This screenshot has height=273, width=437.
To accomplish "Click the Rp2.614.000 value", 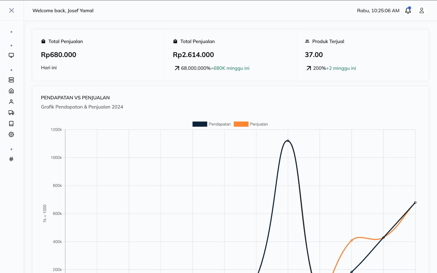I will pyautogui.click(x=193, y=55).
